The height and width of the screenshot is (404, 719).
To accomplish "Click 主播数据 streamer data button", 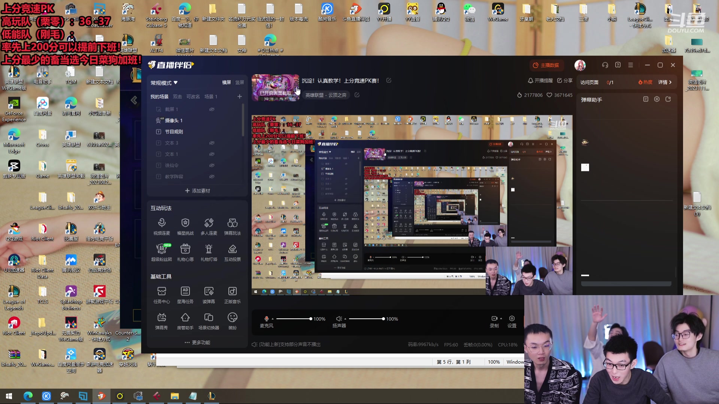I will click(546, 65).
